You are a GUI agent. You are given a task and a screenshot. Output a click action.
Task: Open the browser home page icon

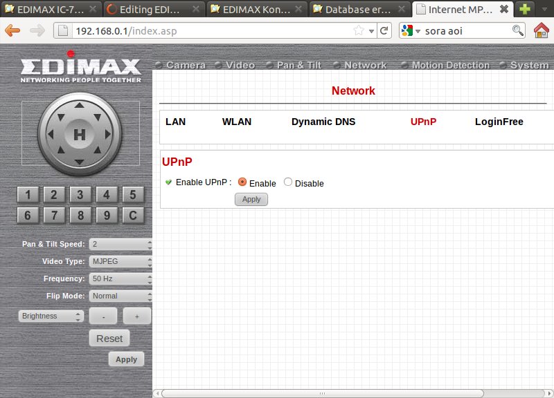point(542,30)
